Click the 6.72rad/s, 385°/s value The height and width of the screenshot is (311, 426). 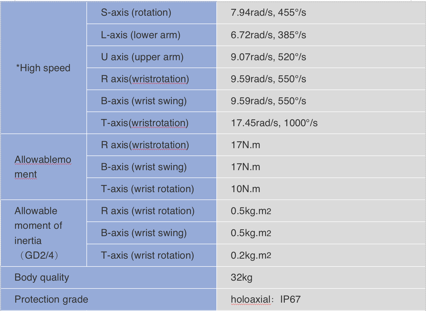(268, 35)
